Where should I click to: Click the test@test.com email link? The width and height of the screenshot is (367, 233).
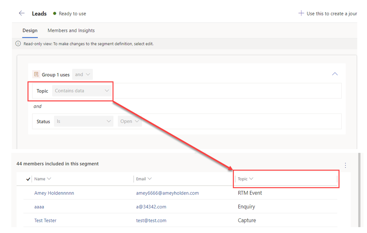point(152,220)
